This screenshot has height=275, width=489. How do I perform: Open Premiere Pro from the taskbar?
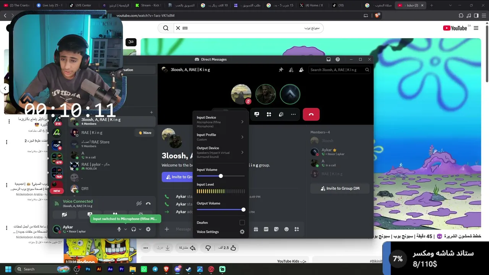[x=121, y=269]
